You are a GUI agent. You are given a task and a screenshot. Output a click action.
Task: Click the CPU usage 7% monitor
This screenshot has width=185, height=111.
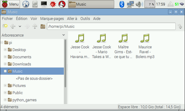point(150,4)
